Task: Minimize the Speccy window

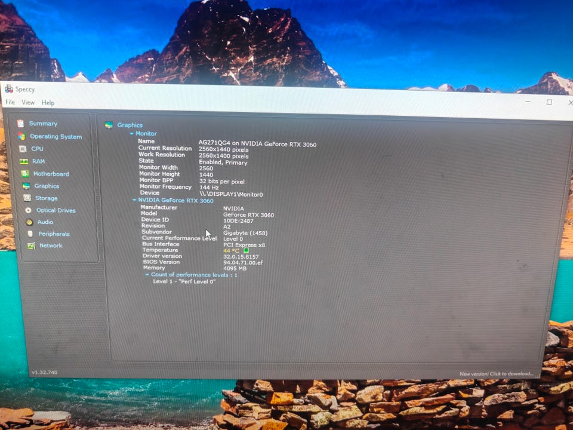Action: [528, 102]
